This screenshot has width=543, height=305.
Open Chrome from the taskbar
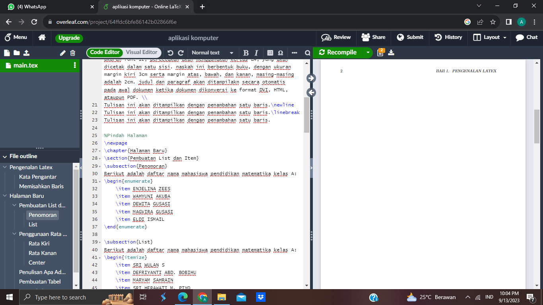202,297
